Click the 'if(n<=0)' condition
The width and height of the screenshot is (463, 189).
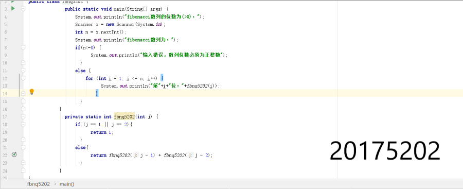[85, 47]
